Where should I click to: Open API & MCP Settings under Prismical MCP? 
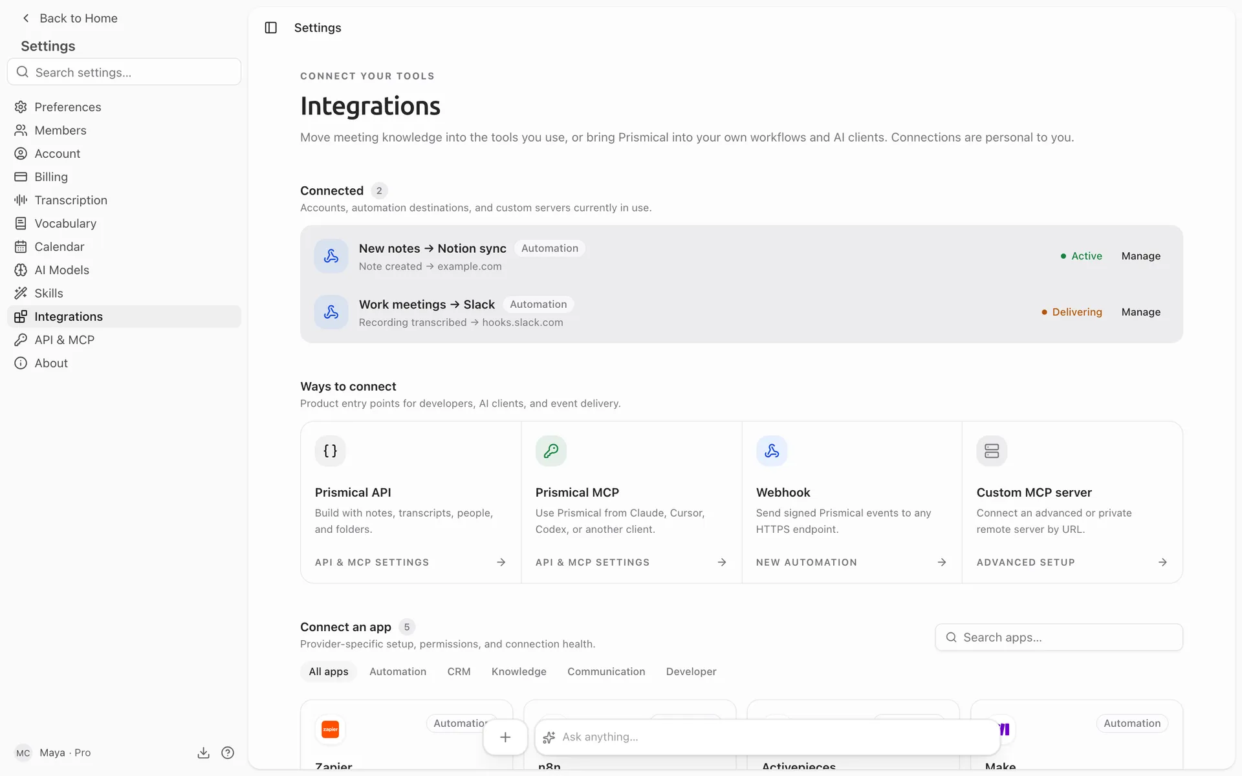click(x=631, y=563)
